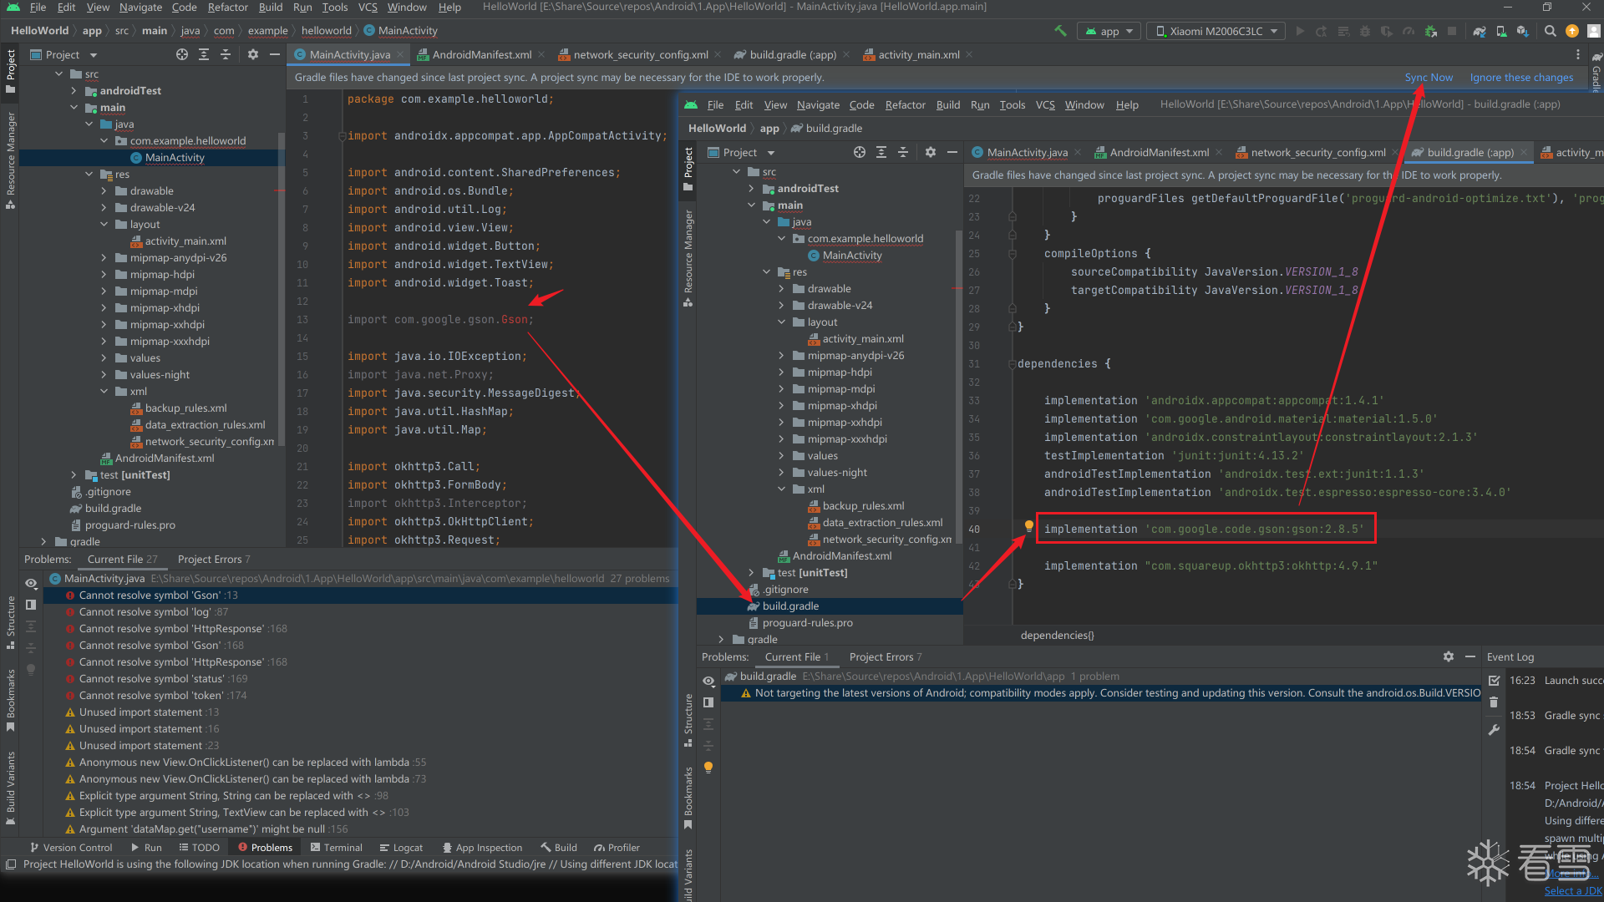Click the Make Project hammer icon
The width and height of the screenshot is (1604, 902).
pos(1060,31)
